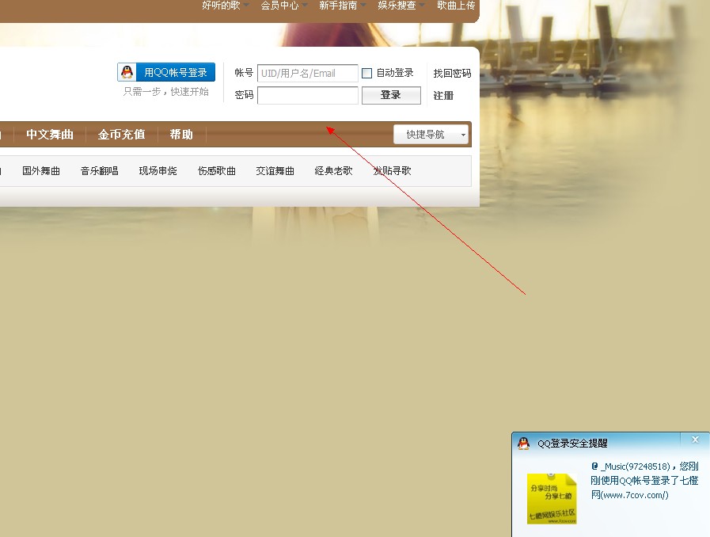Open the 现场串烧 category
Image resolution: width=710 pixels, height=537 pixels.
[x=158, y=171]
